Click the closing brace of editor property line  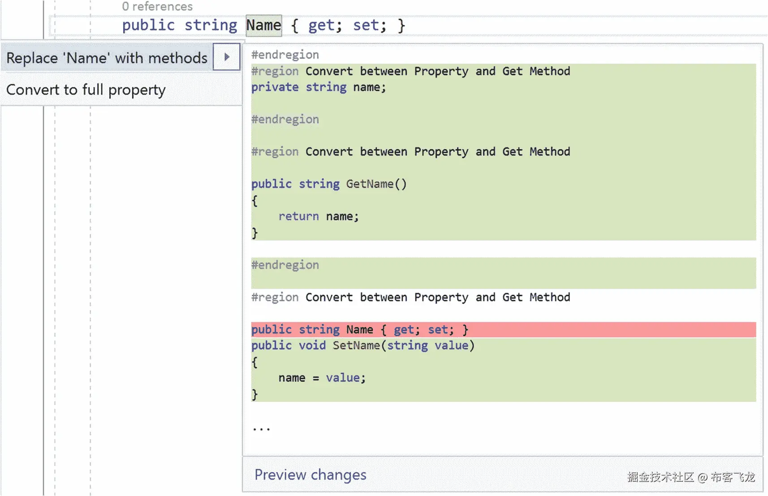pos(401,25)
